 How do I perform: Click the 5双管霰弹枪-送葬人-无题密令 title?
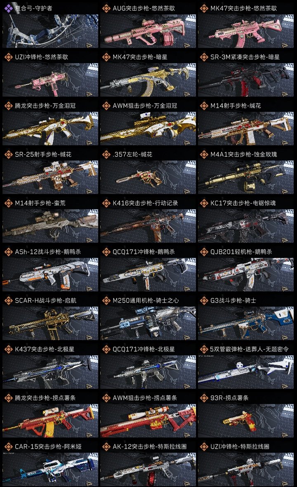249,349
